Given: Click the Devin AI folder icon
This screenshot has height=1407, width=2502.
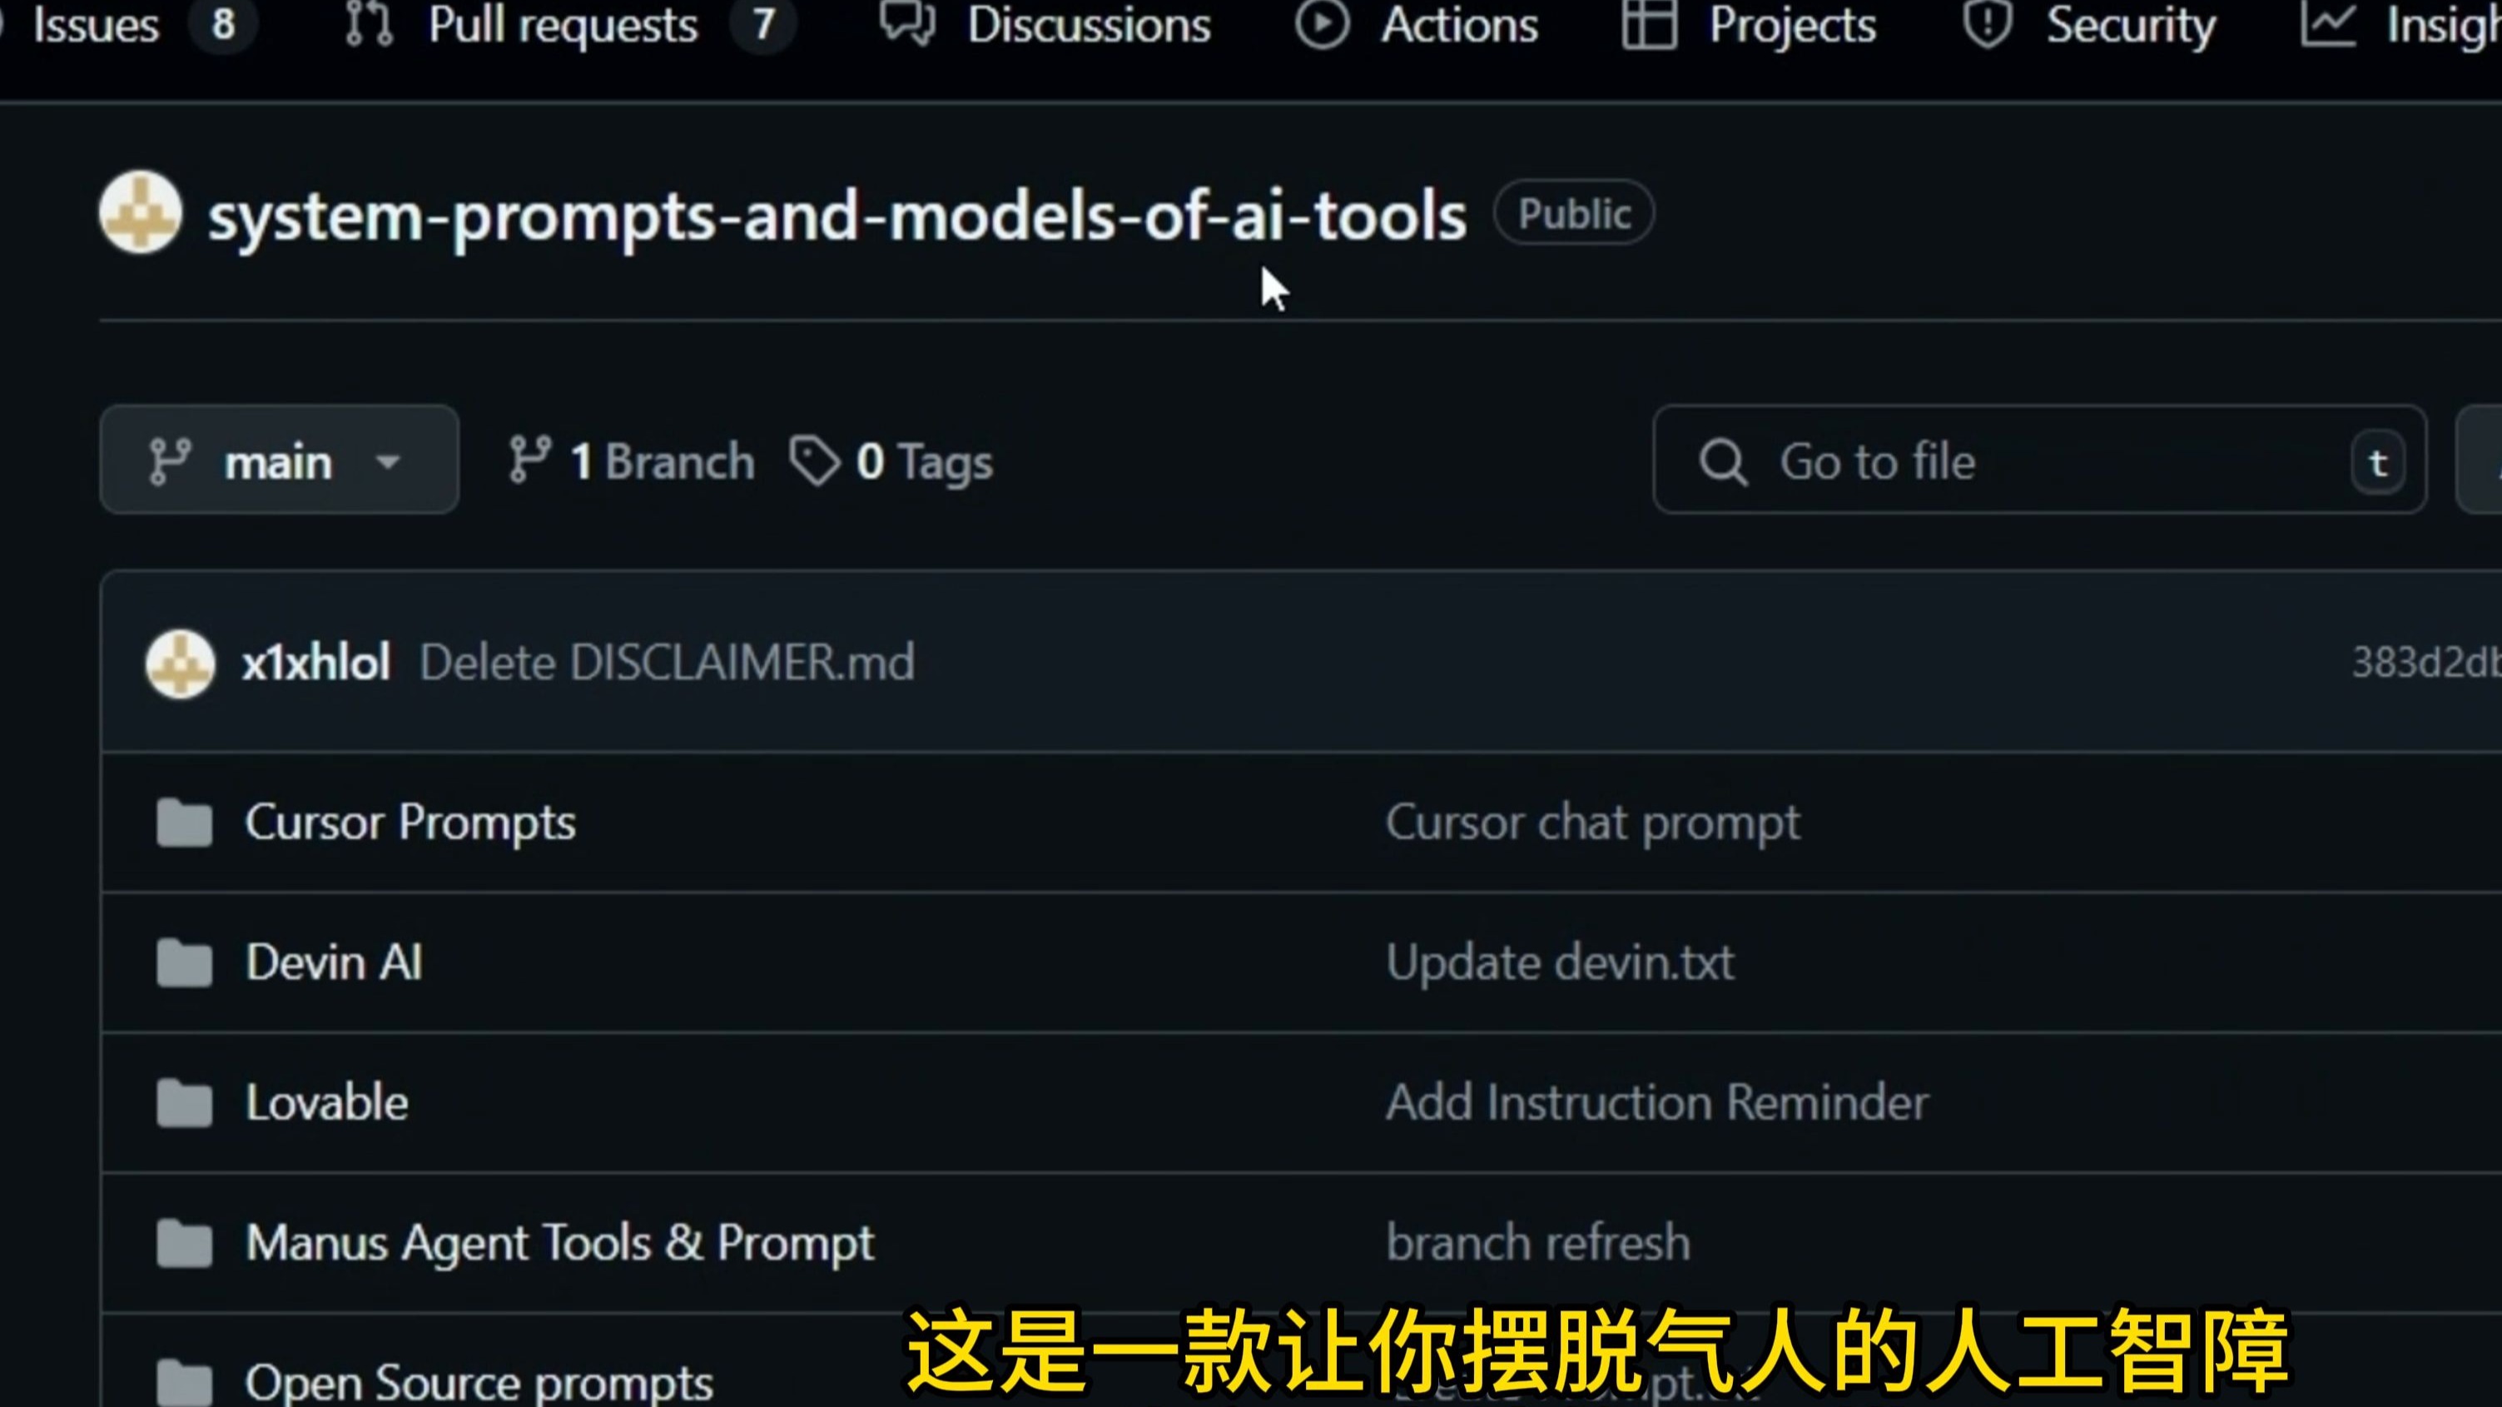Looking at the screenshot, I should pyautogui.click(x=185, y=963).
